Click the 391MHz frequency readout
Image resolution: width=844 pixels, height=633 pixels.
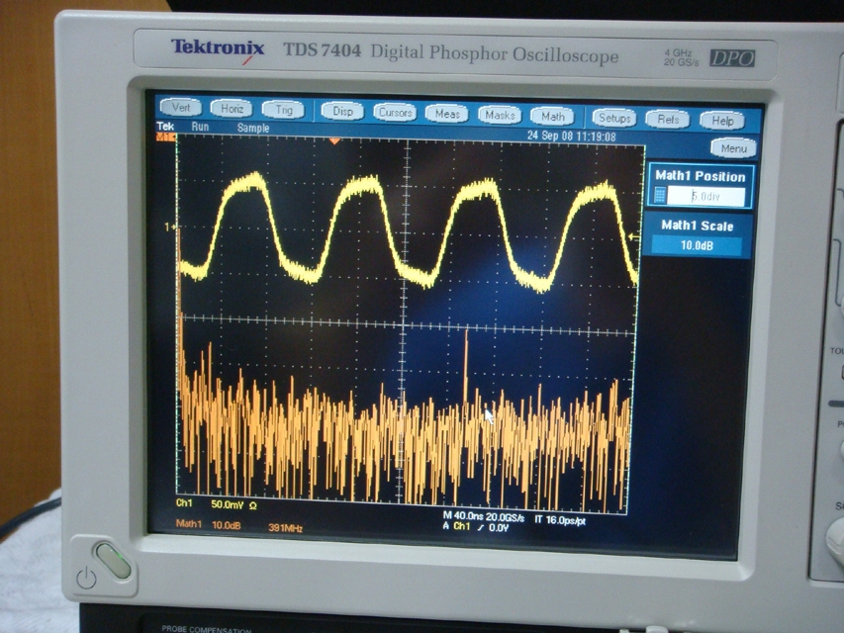[285, 528]
